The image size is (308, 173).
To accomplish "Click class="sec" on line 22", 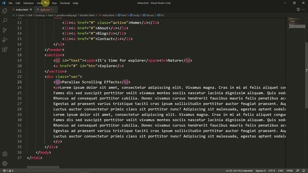I will [67, 77].
